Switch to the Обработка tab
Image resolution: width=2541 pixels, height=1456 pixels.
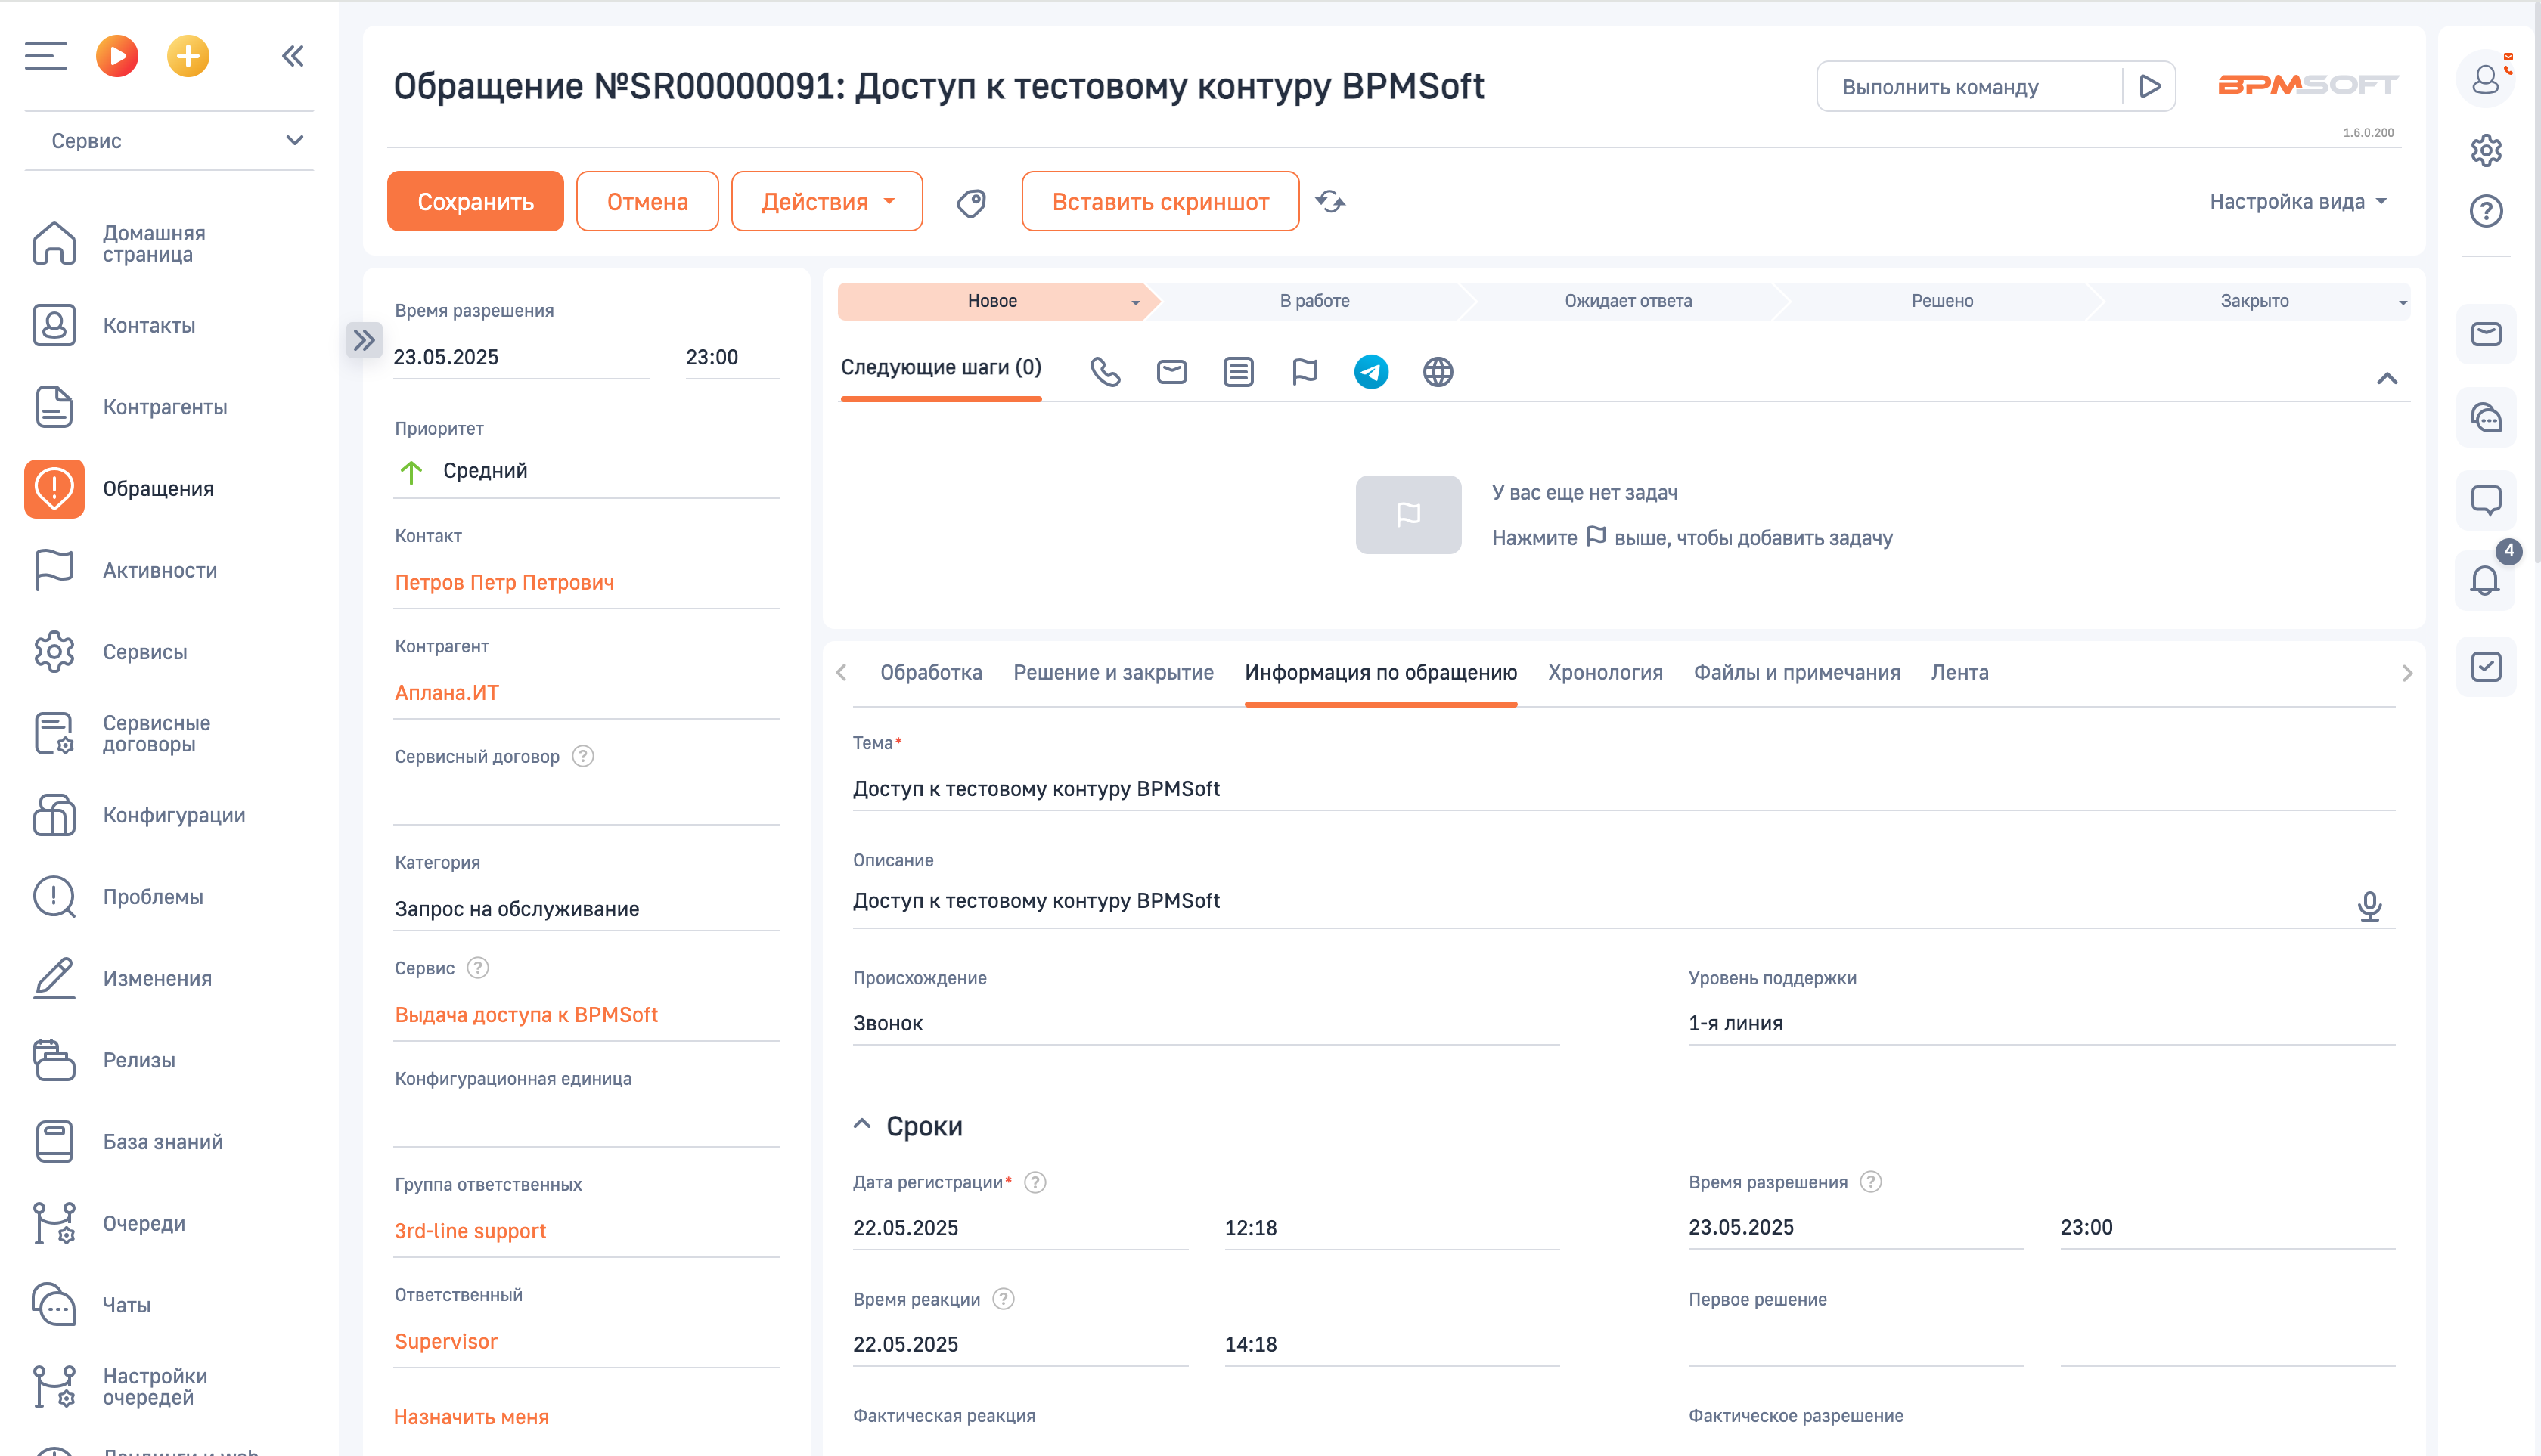click(930, 673)
